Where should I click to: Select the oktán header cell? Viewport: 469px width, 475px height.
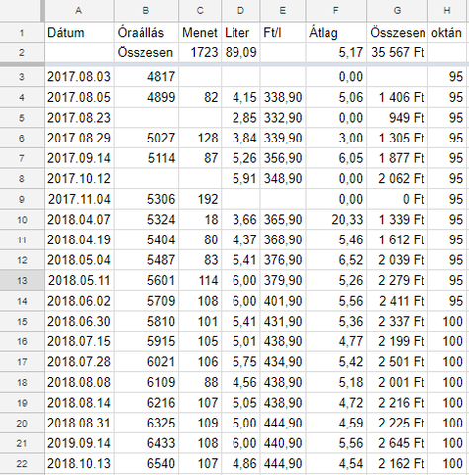coord(447,33)
